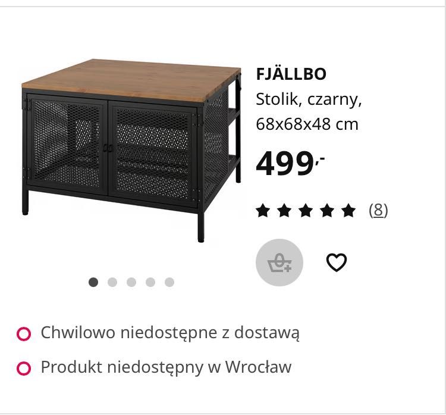Viewport: 446px width, 415px height.
Task: Open "Chwilowo niedostępne z dostawą" delivery info
Action: point(169,333)
